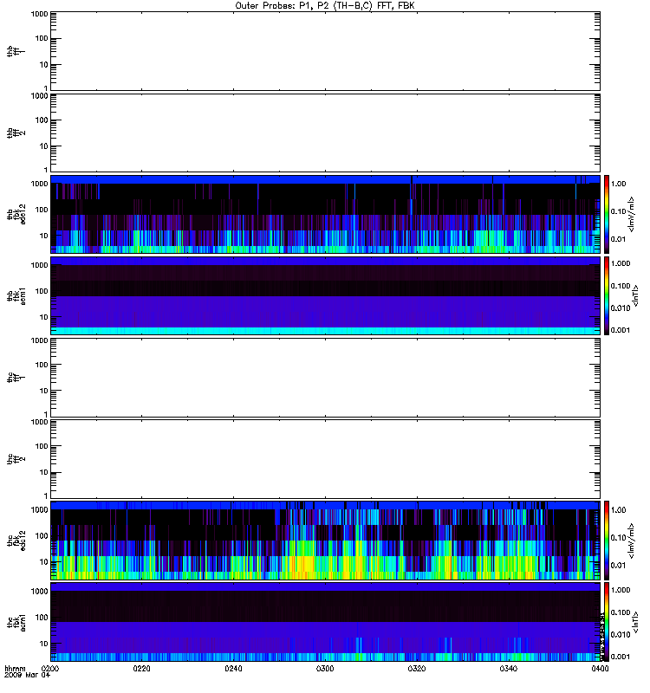Click the '100' y-axis tick of thb fff 2 panel
Image resolution: width=650 pixels, height=693 pixels.
[42, 120]
